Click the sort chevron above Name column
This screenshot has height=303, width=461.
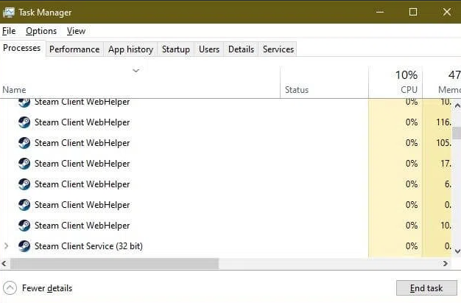[136, 71]
